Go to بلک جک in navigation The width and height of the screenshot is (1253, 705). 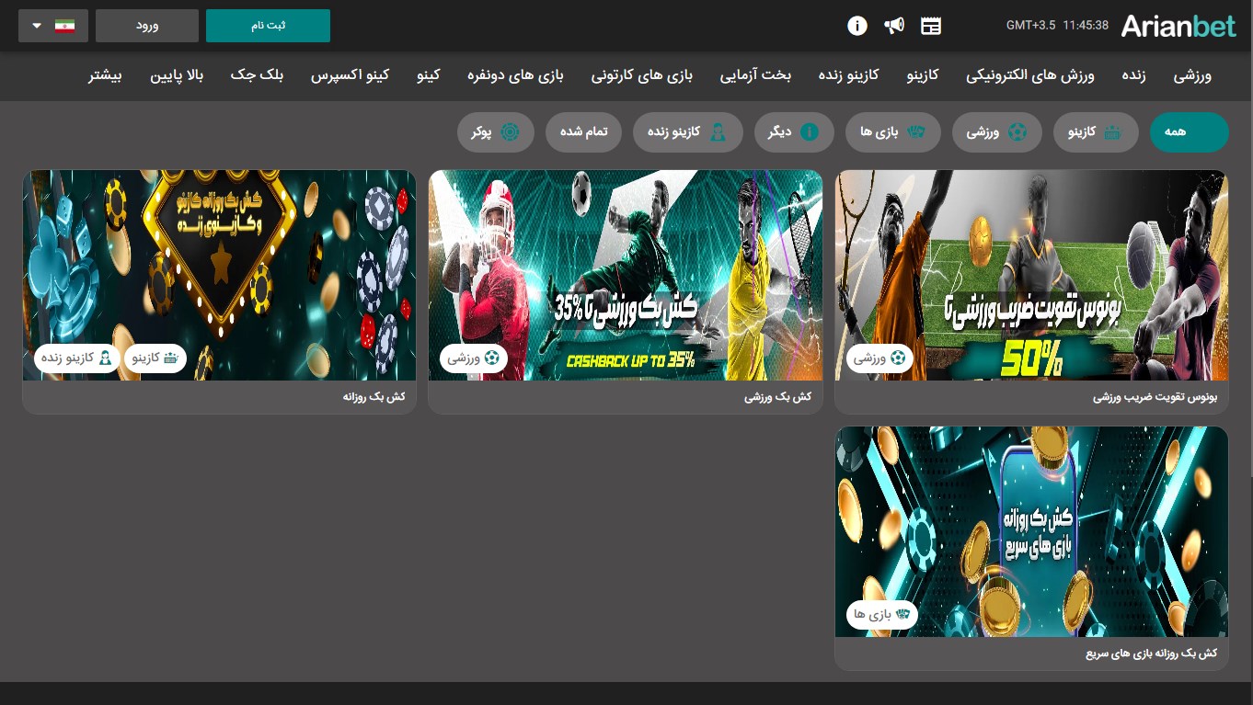tap(257, 75)
